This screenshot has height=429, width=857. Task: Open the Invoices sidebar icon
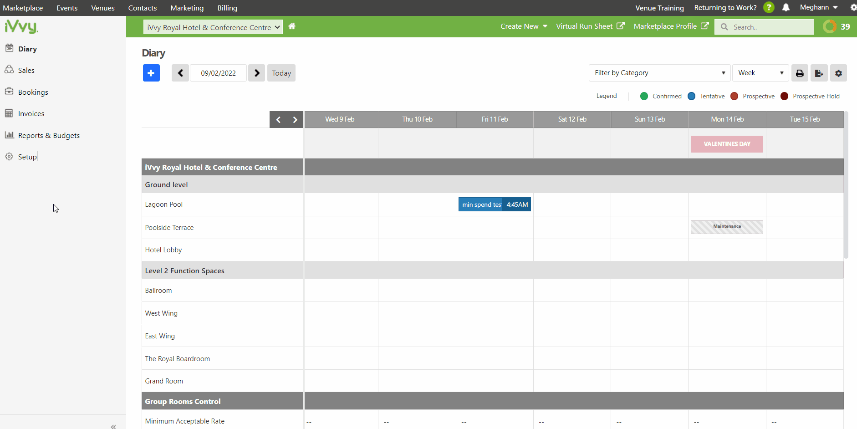[9, 113]
